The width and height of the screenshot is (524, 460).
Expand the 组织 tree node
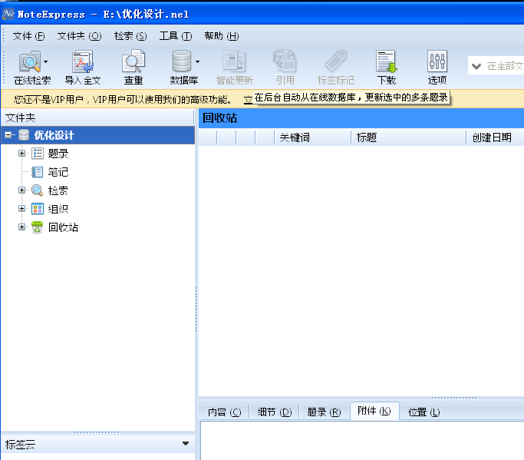pos(21,208)
